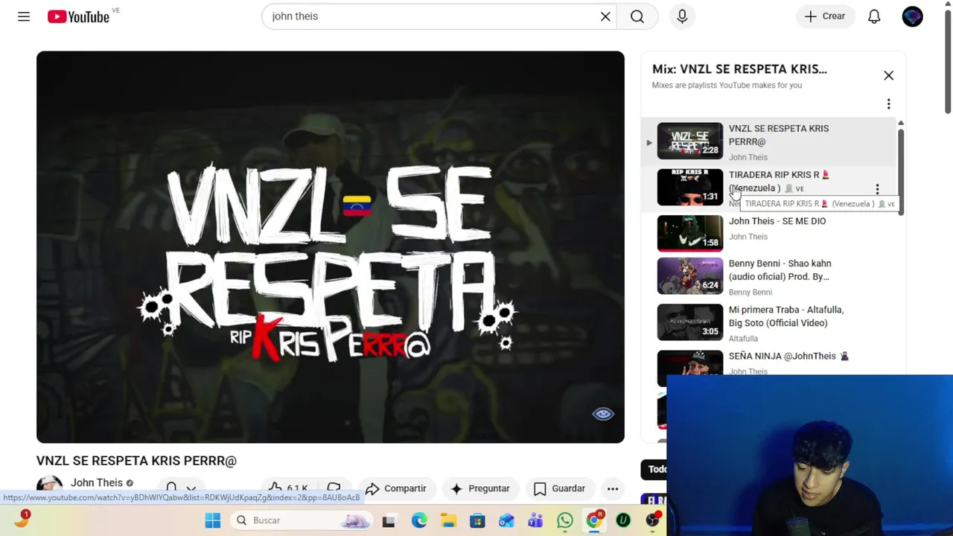The height and width of the screenshot is (536, 953).
Task: Close the Mix playlist panel
Action: (888, 75)
